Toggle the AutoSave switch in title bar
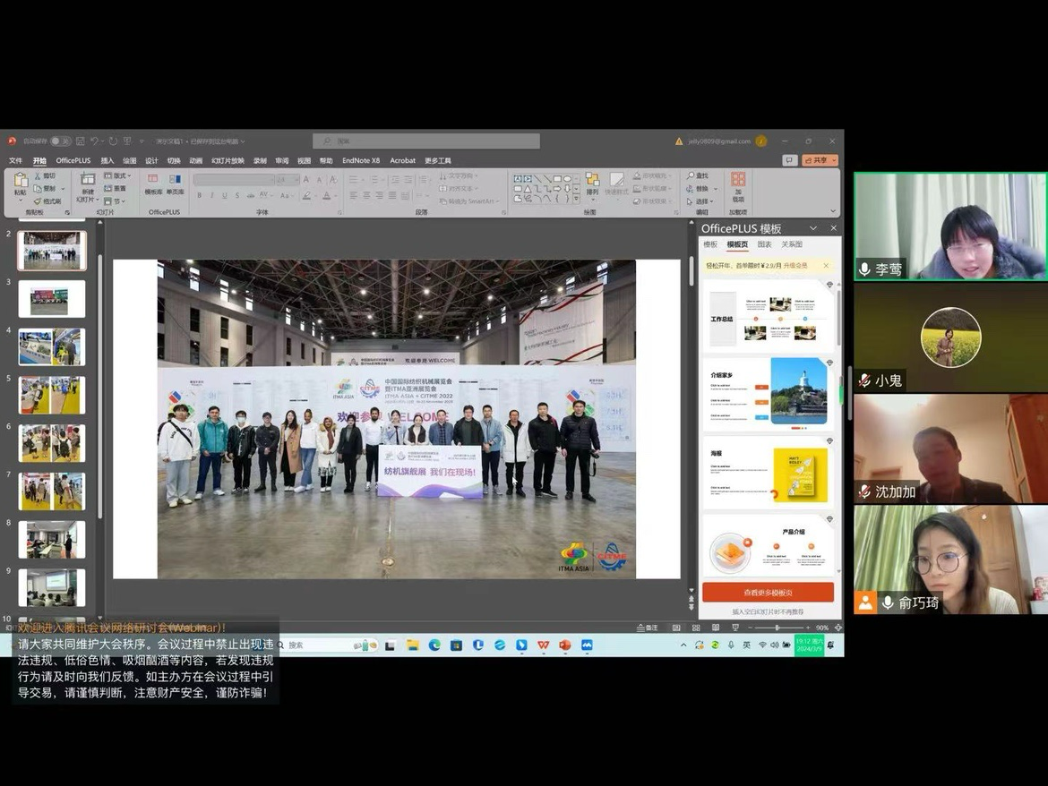Screen dimensions: 1048x786 coord(60,141)
